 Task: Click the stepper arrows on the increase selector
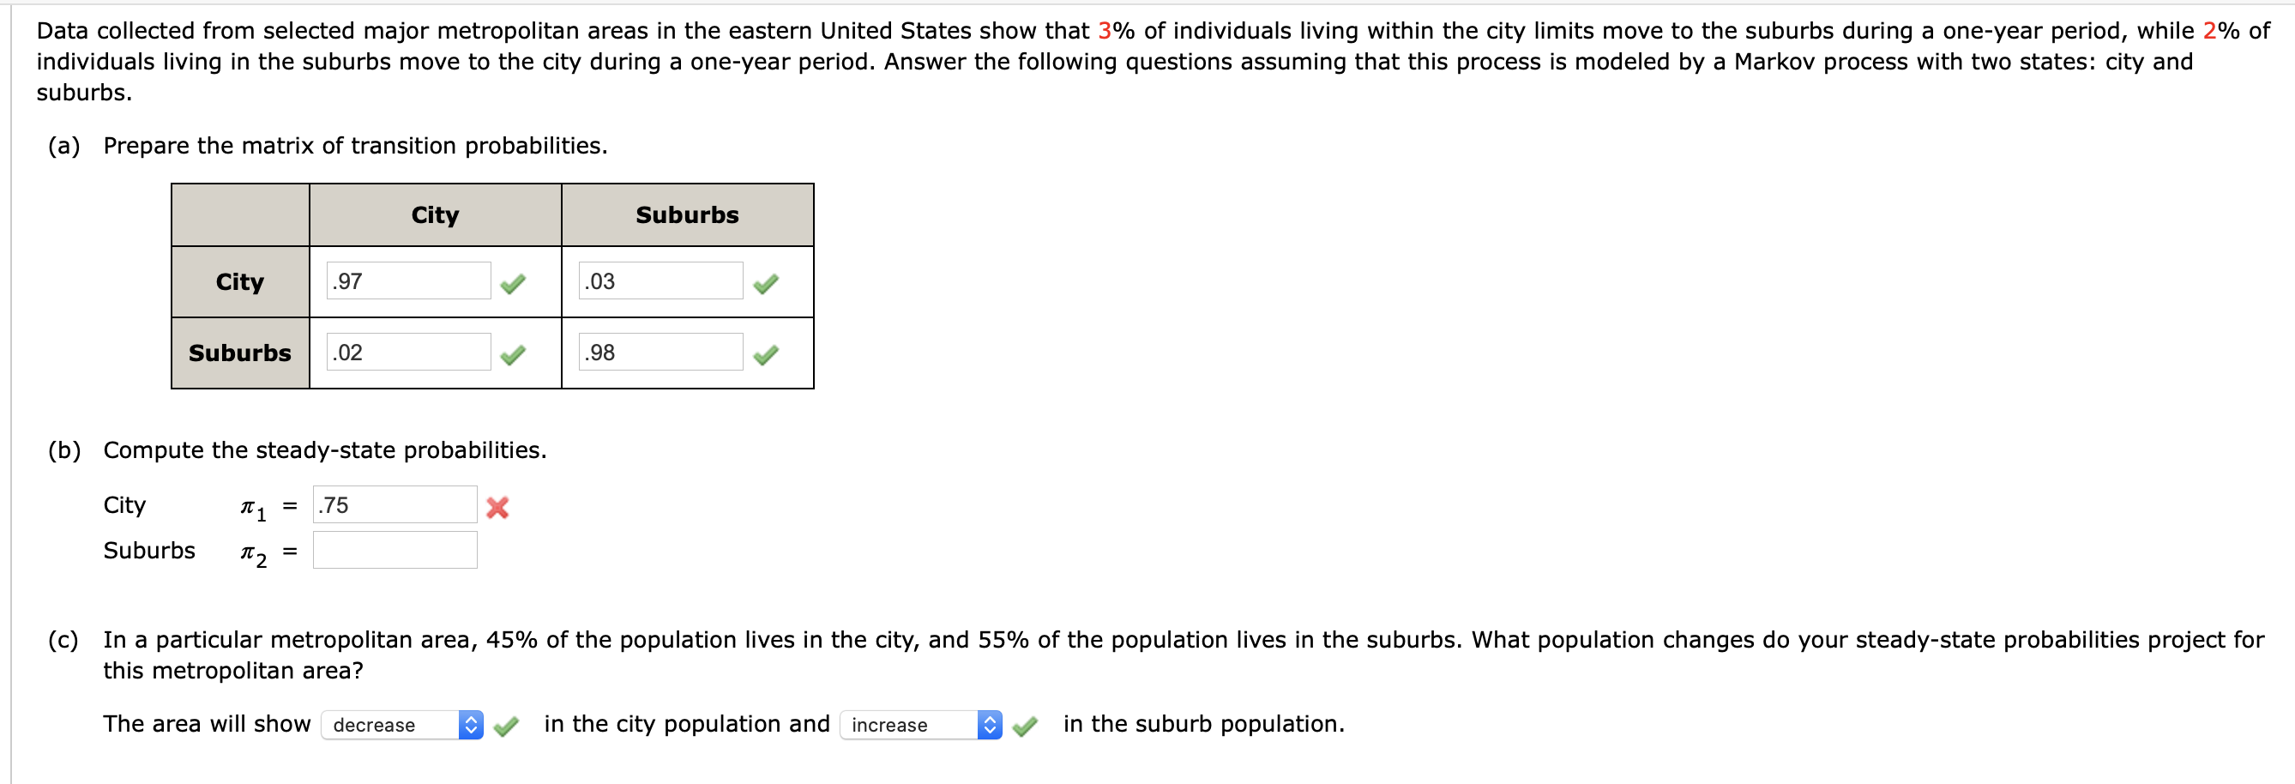pyautogui.click(x=989, y=725)
